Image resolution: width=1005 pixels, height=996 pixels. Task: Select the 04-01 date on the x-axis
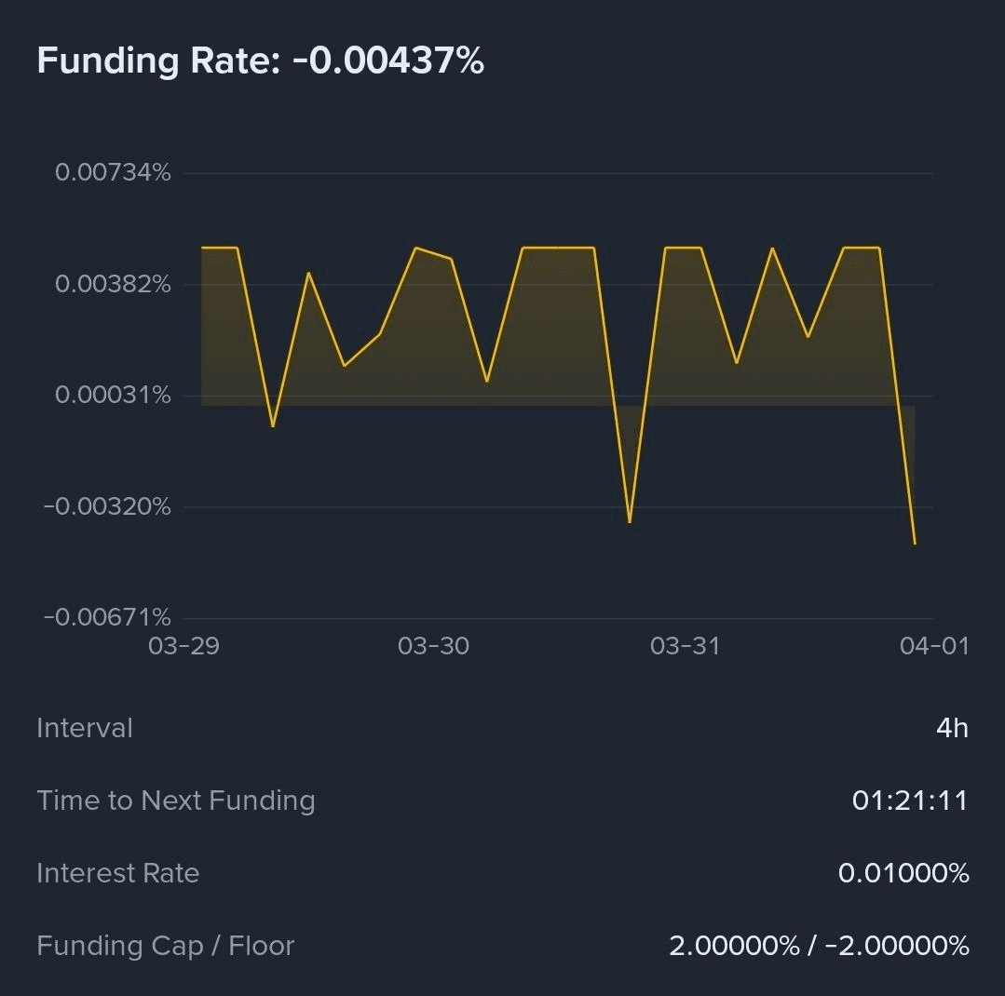[x=934, y=646]
